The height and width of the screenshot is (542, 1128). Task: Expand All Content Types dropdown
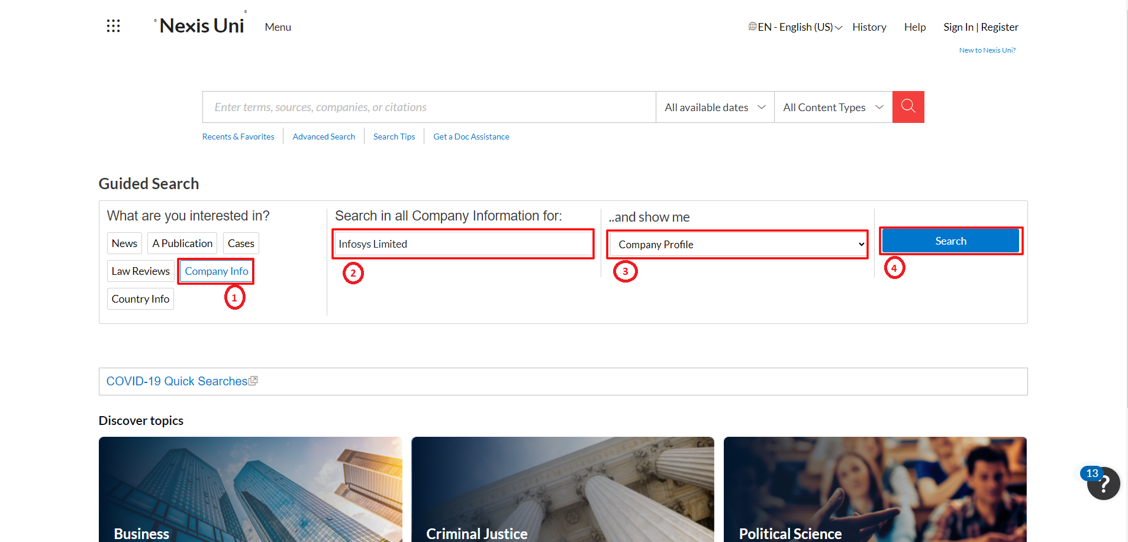click(x=833, y=107)
